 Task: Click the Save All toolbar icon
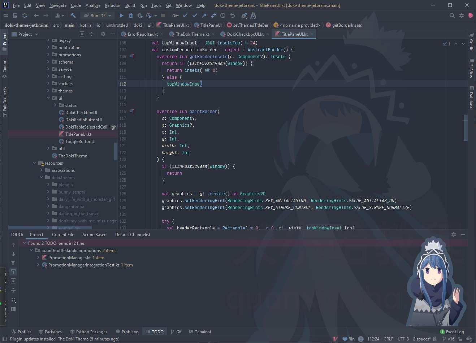(x=15, y=16)
